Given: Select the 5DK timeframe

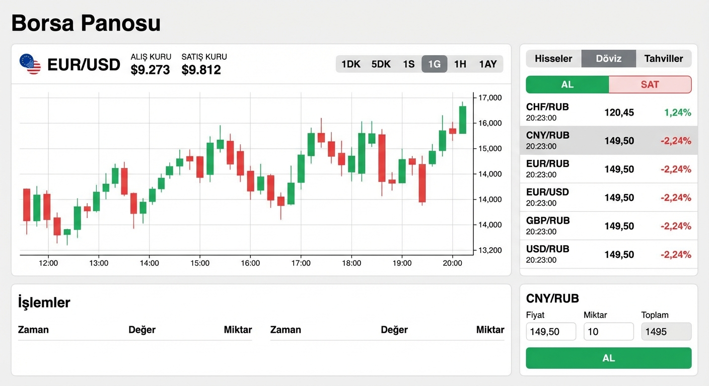Looking at the screenshot, I should (381, 64).
